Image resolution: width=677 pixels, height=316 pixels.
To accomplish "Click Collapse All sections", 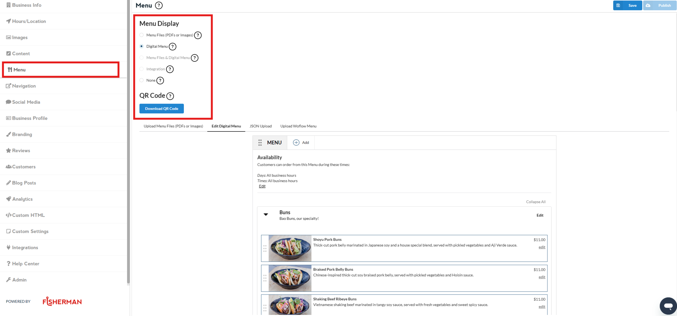I will (x=536, y=202).
